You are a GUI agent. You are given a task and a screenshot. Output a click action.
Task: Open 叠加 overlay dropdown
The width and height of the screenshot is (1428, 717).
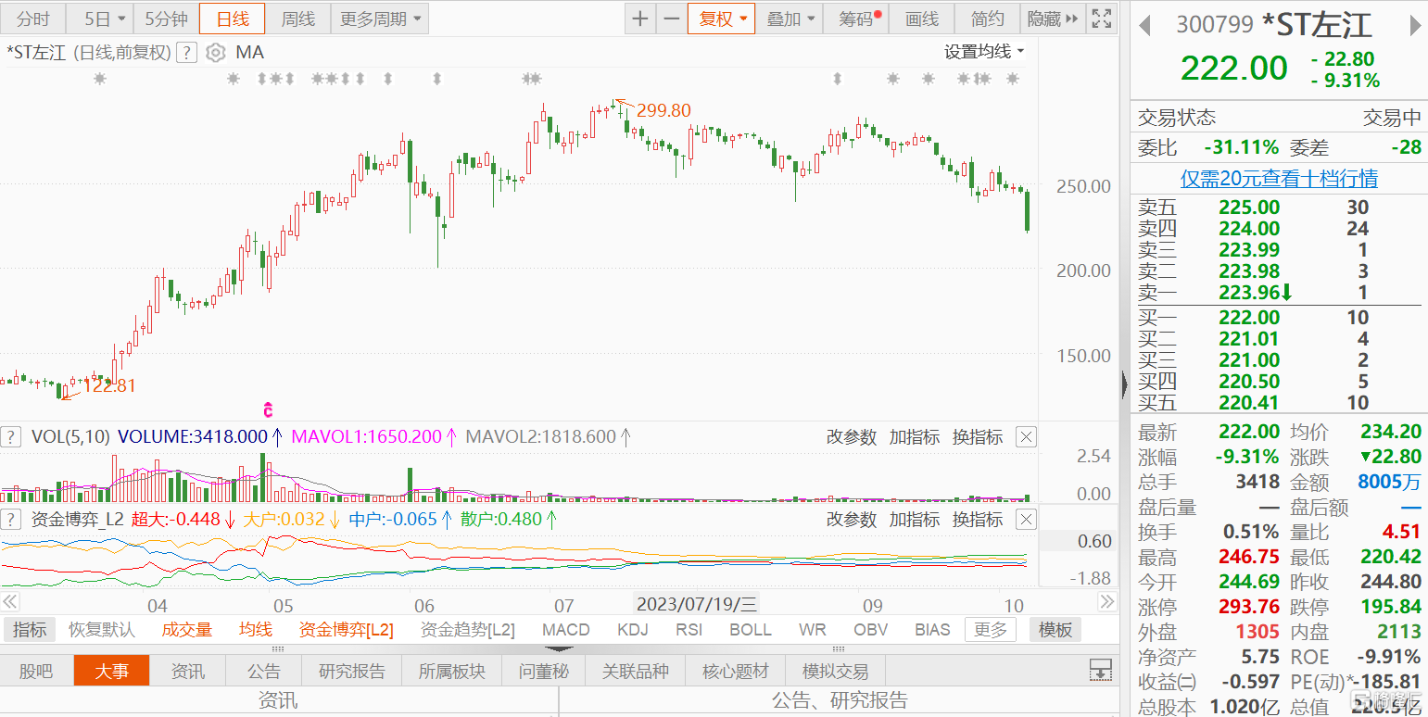[x=790, y=19]
